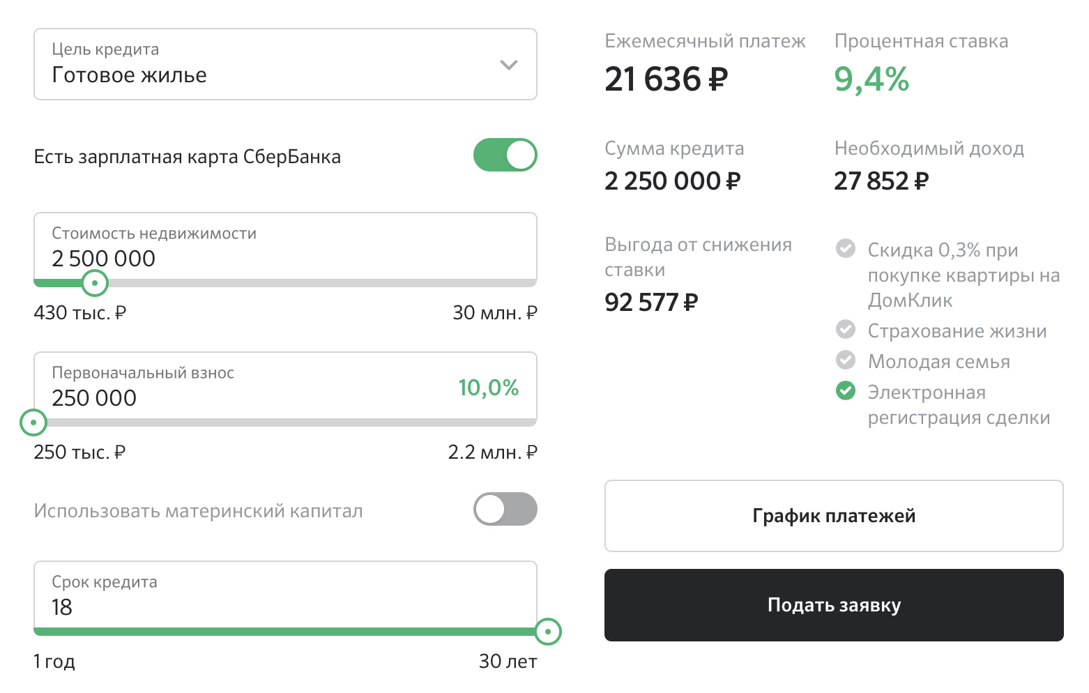This screenshot has height=693, width=1089.
Task: Click the Электронная регистрация сделки label
Action: click(959, 405)
